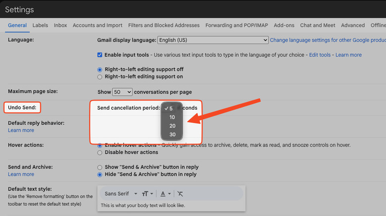
Task: Open the Sans Serif font dropdown
Action: click(121, 194)
